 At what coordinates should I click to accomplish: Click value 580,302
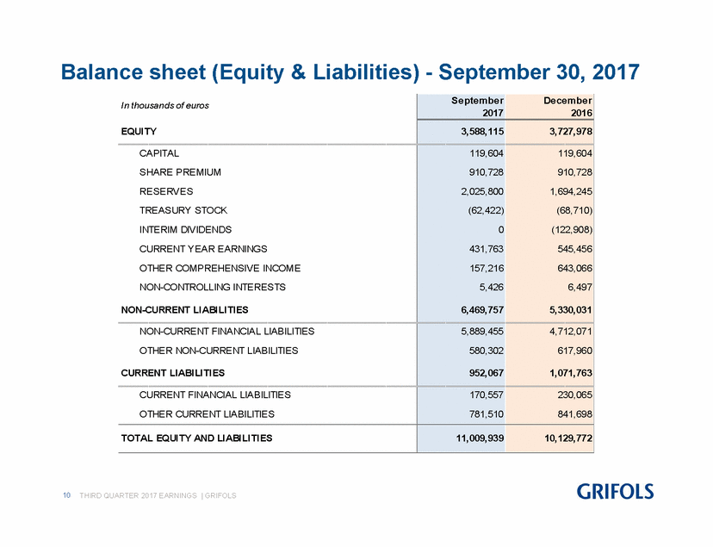click(x=486, y=351)
